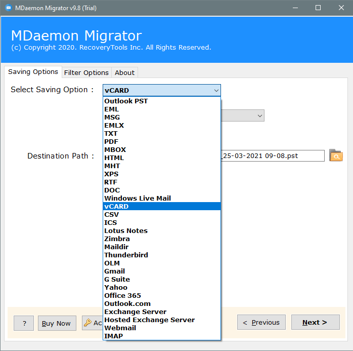Click the browse folder icon beside Destination Path
This screenshot has width=353, height=351.
pos(336,155)
